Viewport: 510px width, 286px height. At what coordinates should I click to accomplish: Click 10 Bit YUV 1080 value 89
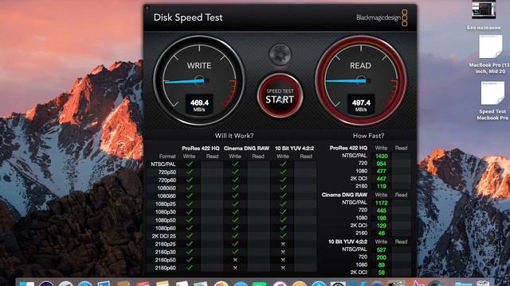click(x=382, y=265)
